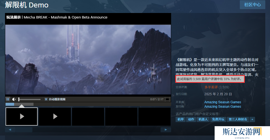Click the plus button to add tags
This screenshot has width=270, height=140.
tap(252, 119)
